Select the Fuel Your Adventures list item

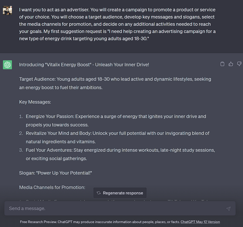[120, 154]
